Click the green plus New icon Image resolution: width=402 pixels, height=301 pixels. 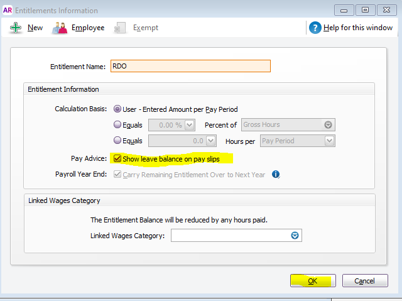16,28
